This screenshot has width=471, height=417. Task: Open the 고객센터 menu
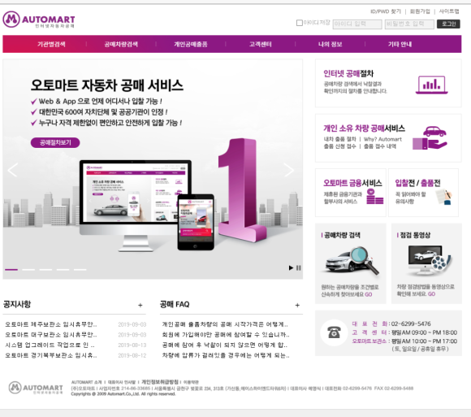(261, 44)
